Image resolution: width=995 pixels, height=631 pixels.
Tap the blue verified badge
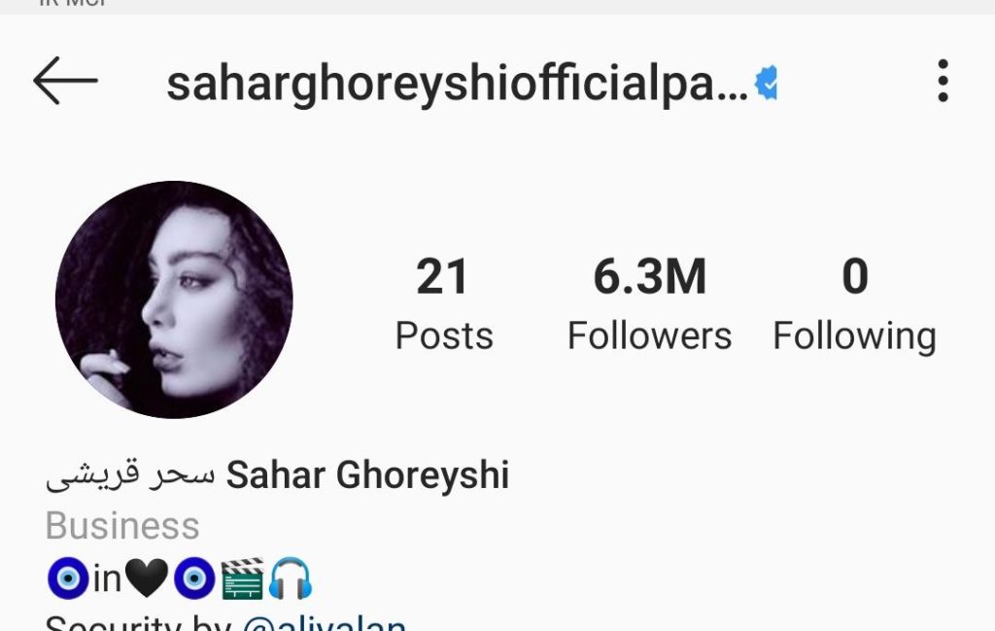point(766,84)
